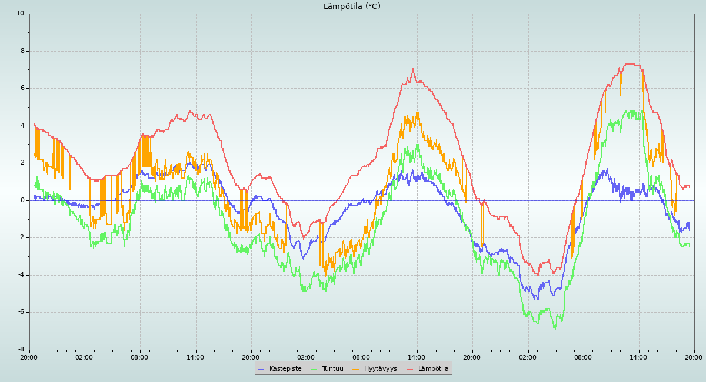Click the Kastepiste legend label
Viewport: 706px width, 382px height.
click(285, 368)
